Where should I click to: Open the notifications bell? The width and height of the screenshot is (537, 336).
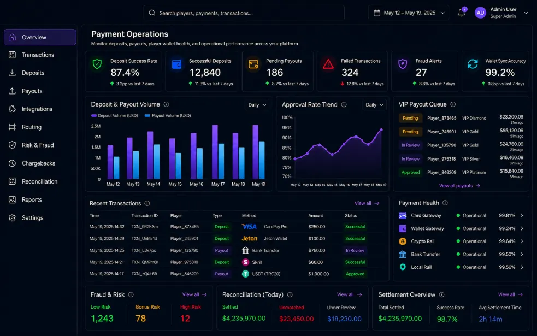point(461,13)
